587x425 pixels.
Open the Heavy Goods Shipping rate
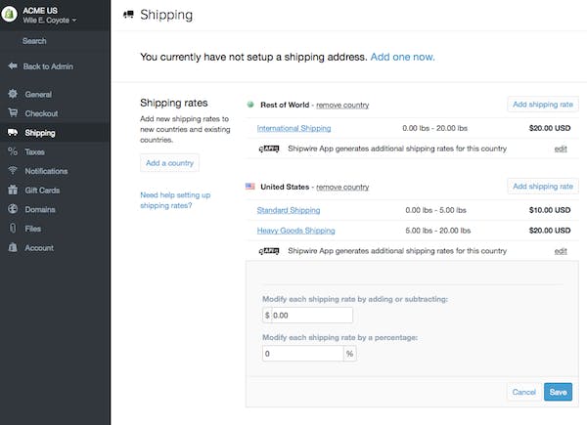(295, 231)
